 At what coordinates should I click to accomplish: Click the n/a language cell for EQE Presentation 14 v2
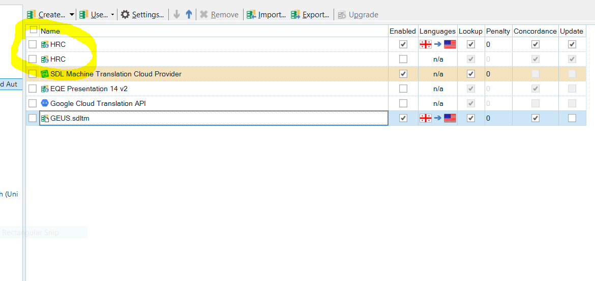(438, 89)
